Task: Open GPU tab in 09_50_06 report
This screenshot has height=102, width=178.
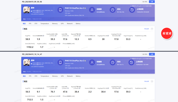Action: point(62,23)
